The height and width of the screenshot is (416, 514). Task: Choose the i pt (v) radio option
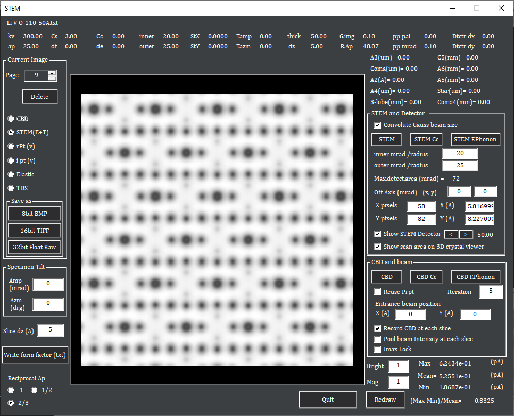pos(11,160)
